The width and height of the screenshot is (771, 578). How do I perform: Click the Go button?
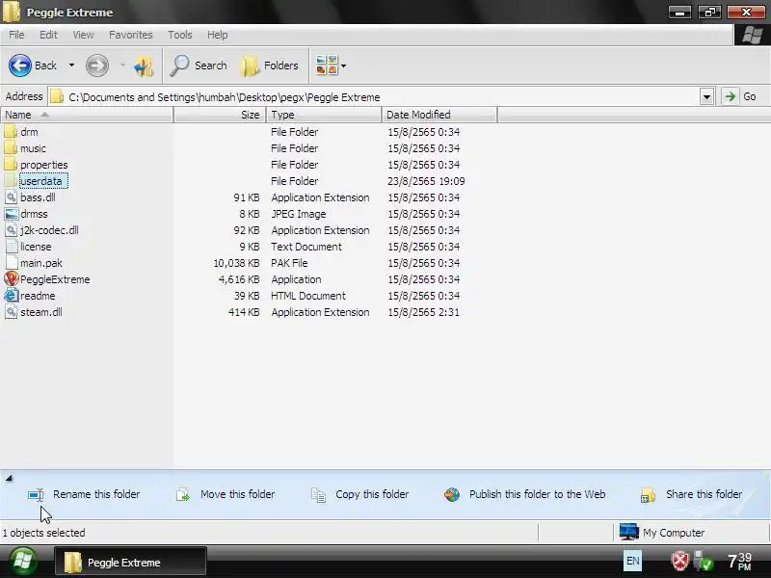[x=741, y=97]
